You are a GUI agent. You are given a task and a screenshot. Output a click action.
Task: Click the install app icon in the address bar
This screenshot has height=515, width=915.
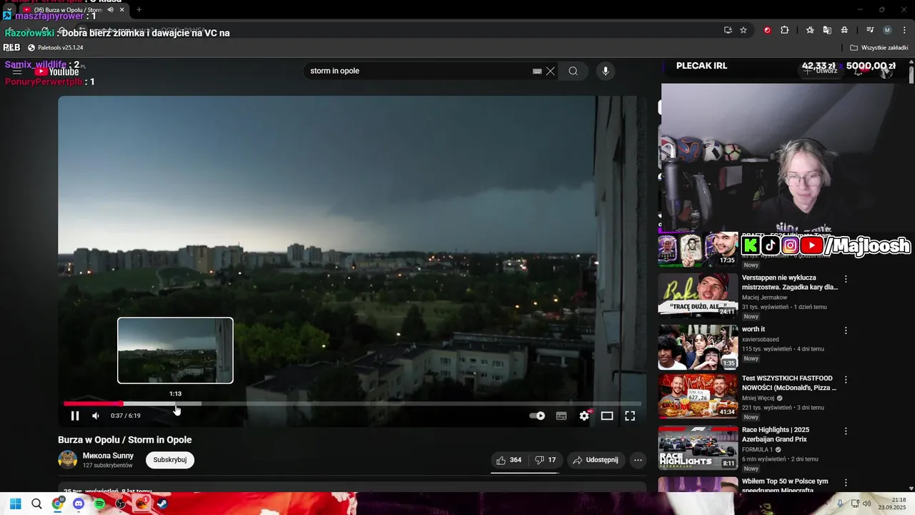[728, 30]
